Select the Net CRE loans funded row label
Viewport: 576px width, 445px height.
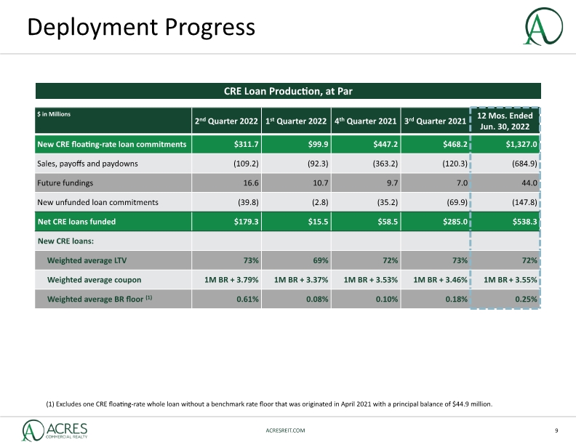(x=77, y=222)
